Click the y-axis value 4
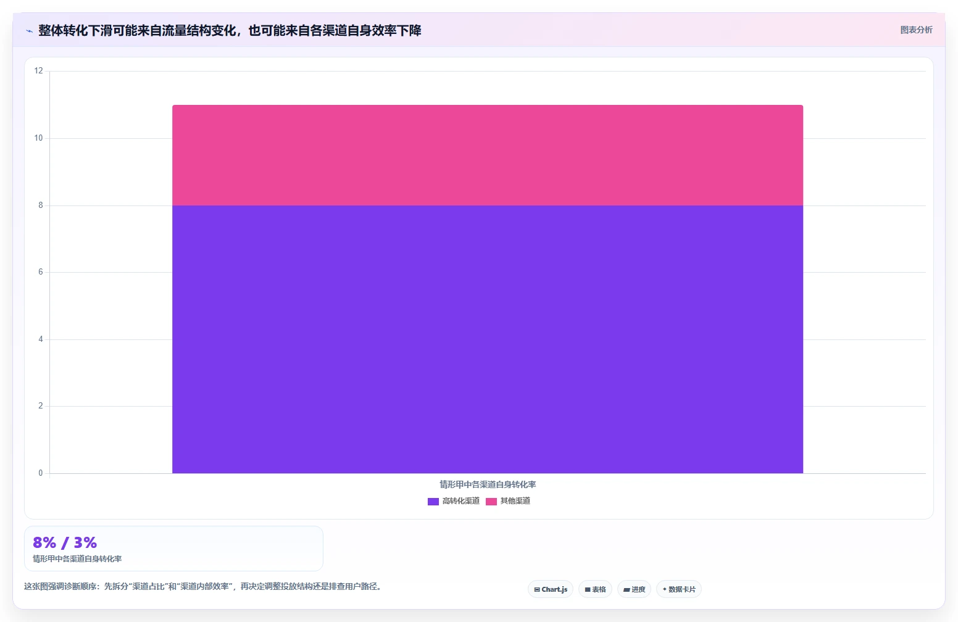This screenshot has width=958, height=622. [x=41, y=339]
